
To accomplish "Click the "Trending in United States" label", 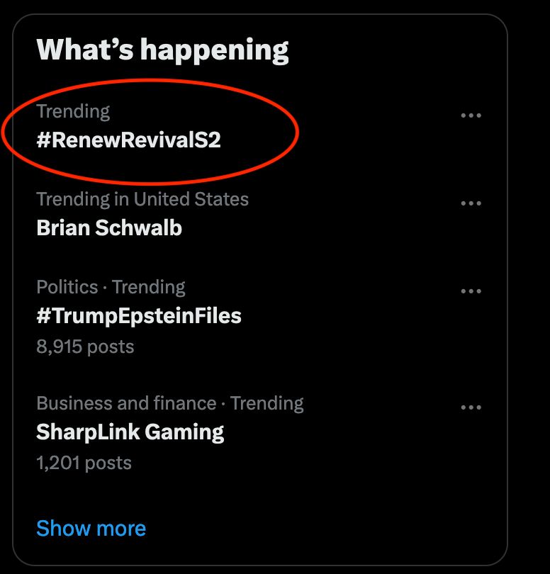I will coord(142,199).
